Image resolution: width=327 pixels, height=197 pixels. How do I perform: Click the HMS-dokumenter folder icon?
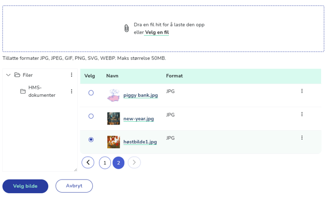pos(23,91)
